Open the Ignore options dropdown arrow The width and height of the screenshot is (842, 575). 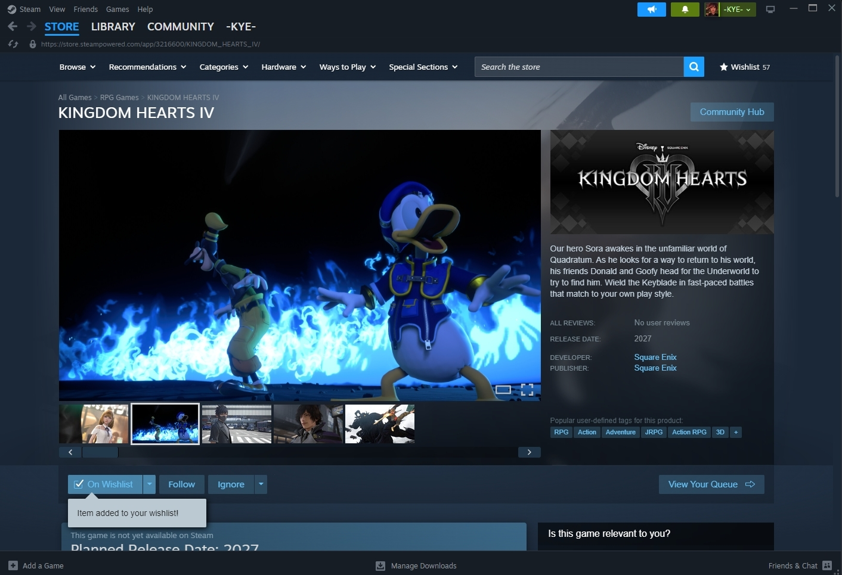point(261,484)
